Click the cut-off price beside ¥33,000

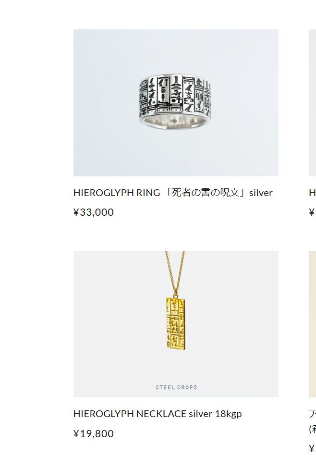click(312, 212)
